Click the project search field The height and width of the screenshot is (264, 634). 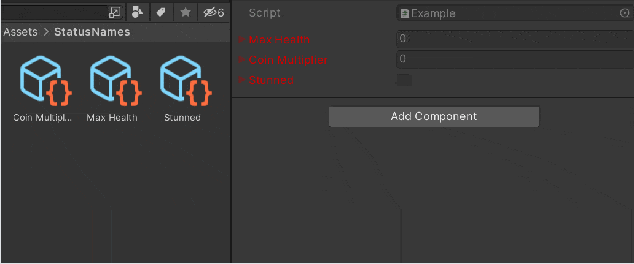[x=55, y=12]
